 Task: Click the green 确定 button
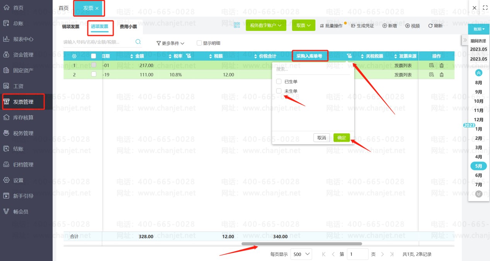point(342,138)
